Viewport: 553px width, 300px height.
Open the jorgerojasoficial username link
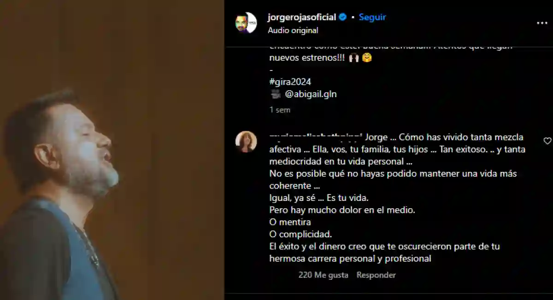click(302, 17)
